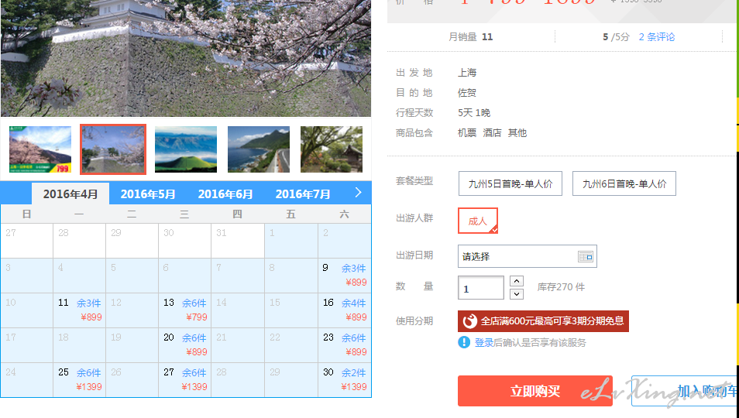The height and width of the screenshot is (418, 739).
Task: Switch to 2016年6月 tab
Action: pos(225,194)
